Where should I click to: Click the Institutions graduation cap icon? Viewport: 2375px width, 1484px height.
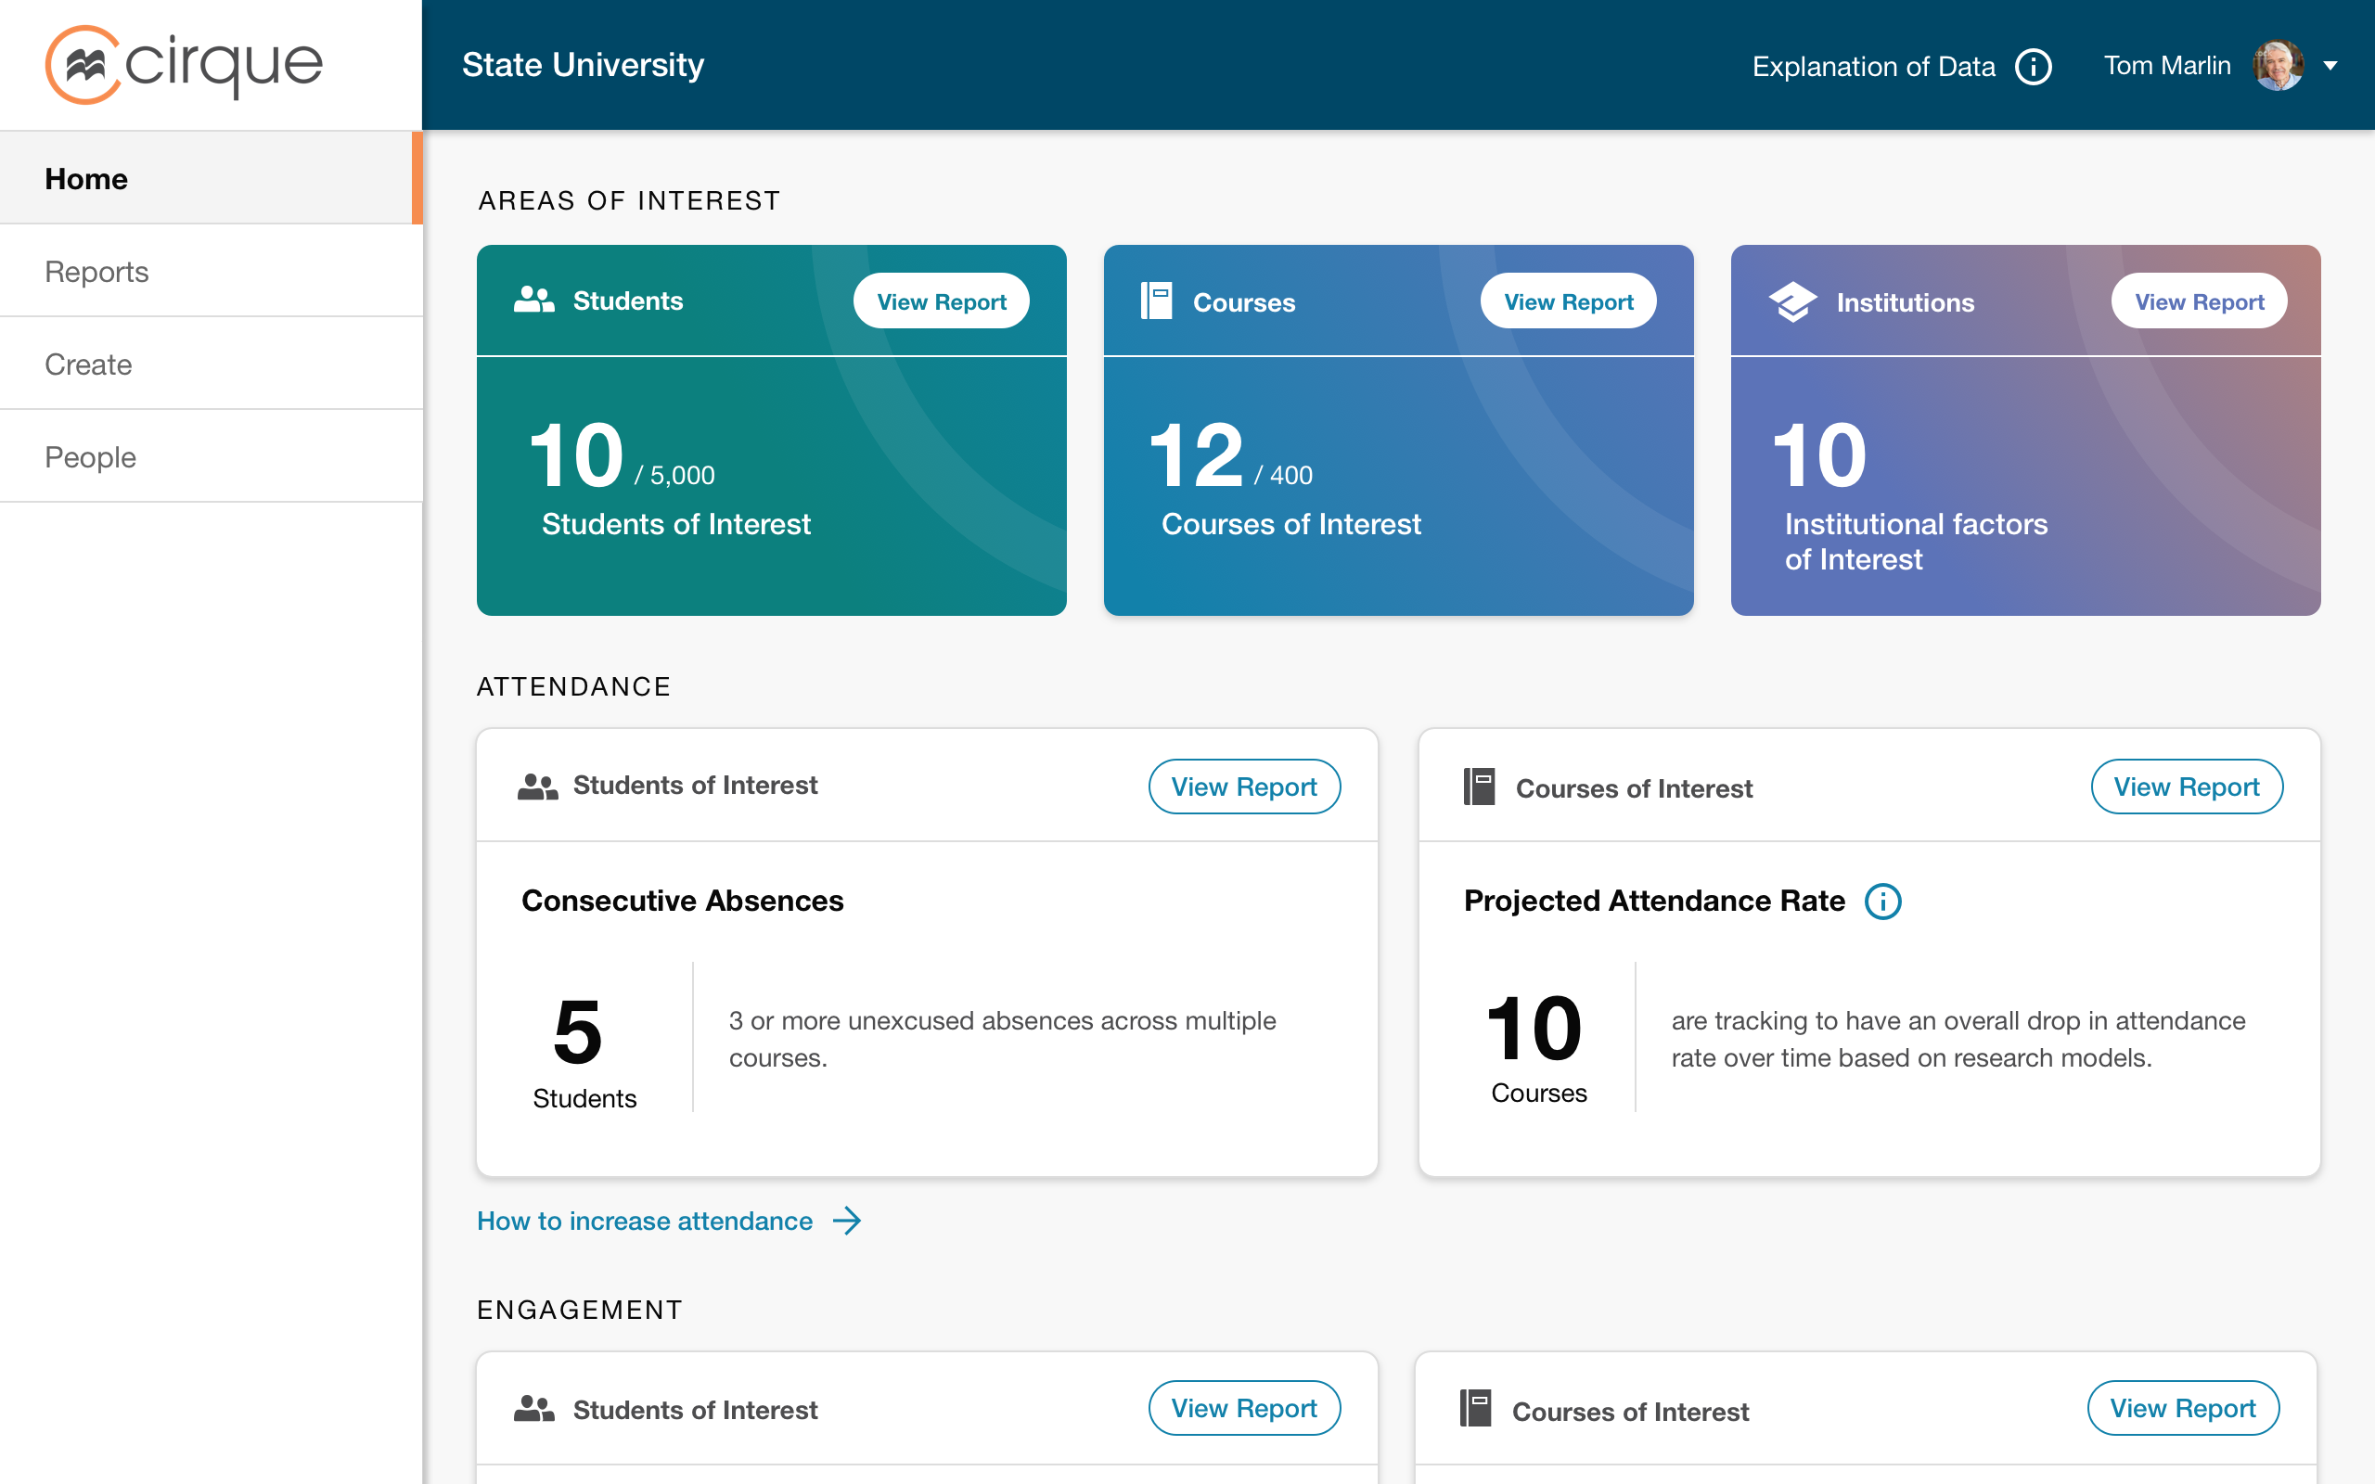[1792, 301]
